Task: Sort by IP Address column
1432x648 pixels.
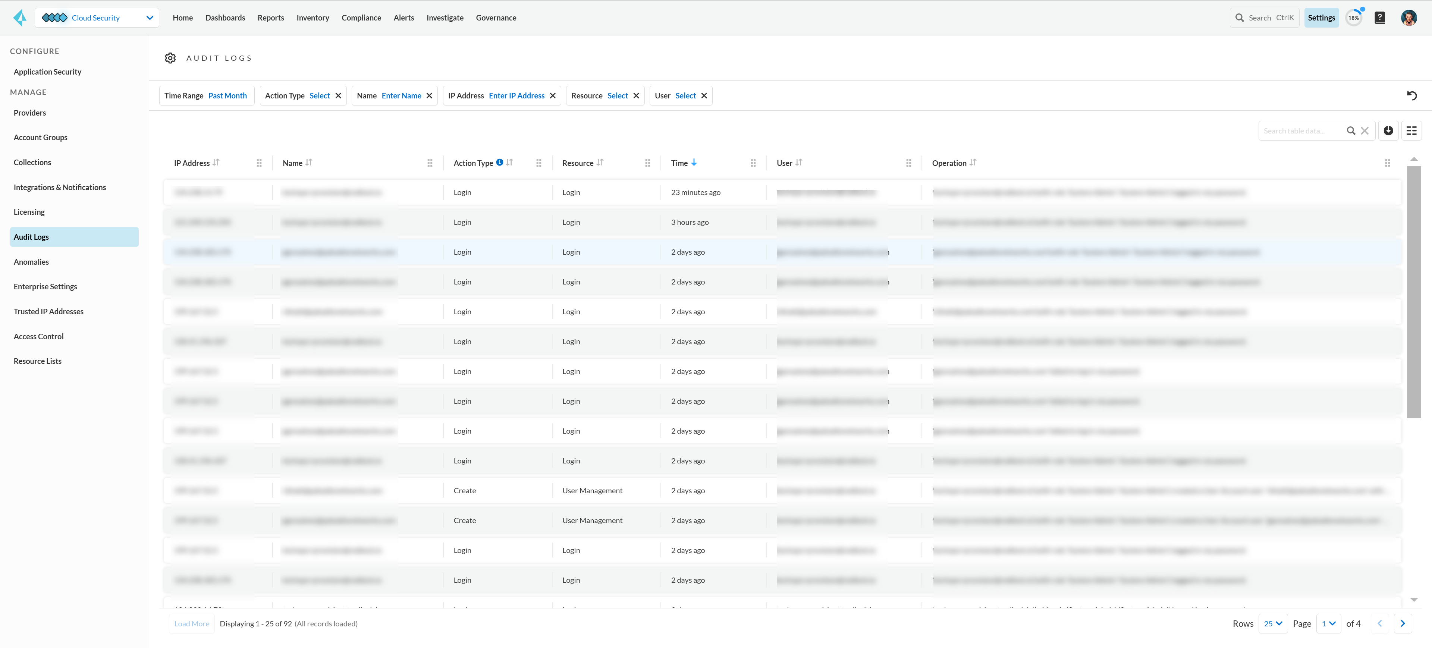Action: click(216, 162)
